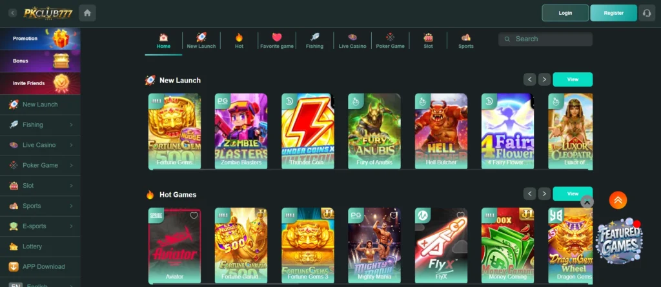
Task: Click the orange scroll-to-top arrow button
Action: coord(618,200)
